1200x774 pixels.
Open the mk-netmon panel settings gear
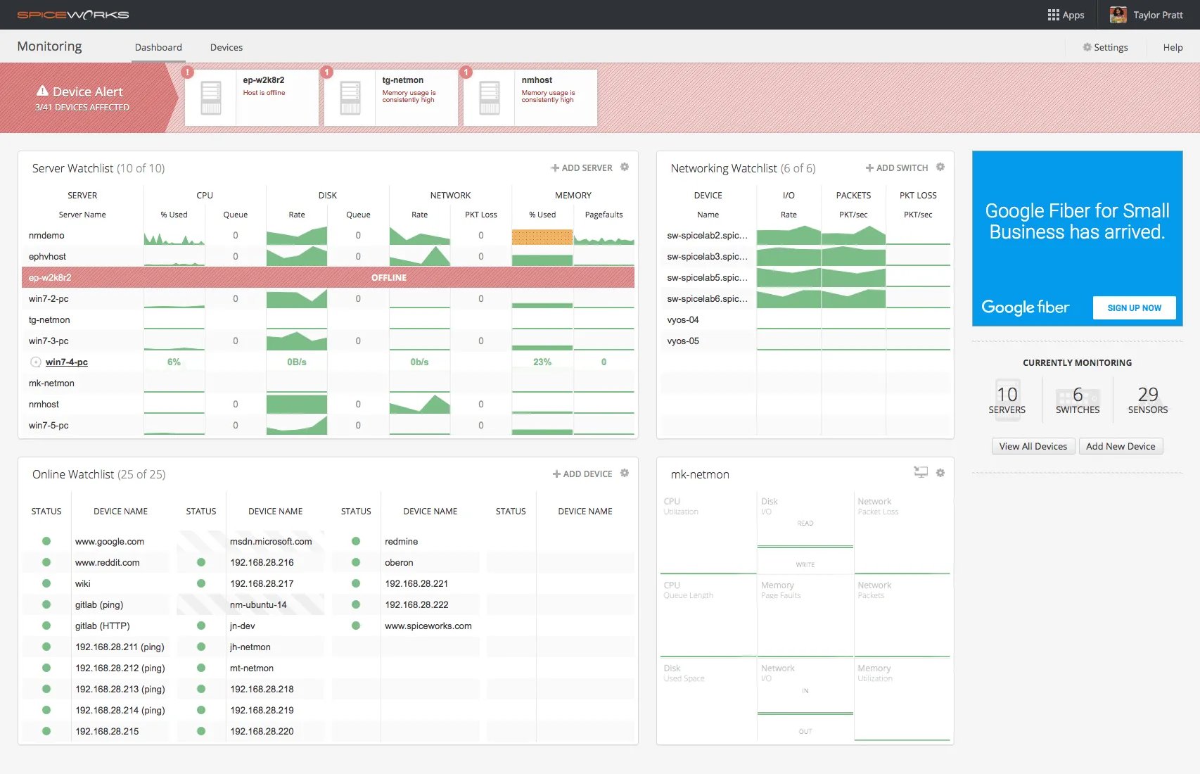pyautogui.click(x=940, y=473)
